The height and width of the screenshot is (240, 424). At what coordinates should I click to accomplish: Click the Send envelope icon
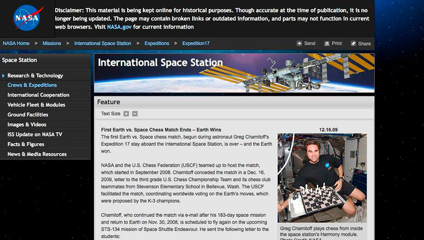pyautogui.click(x=299, y=43)
